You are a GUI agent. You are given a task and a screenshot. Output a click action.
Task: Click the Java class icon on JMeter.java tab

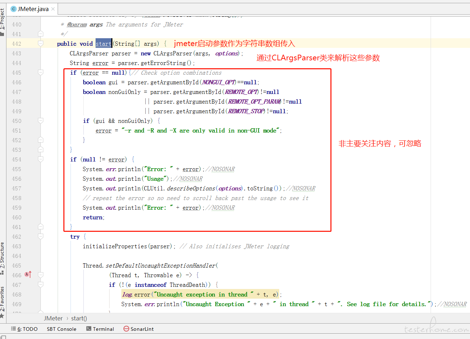(x=14, y=9)
